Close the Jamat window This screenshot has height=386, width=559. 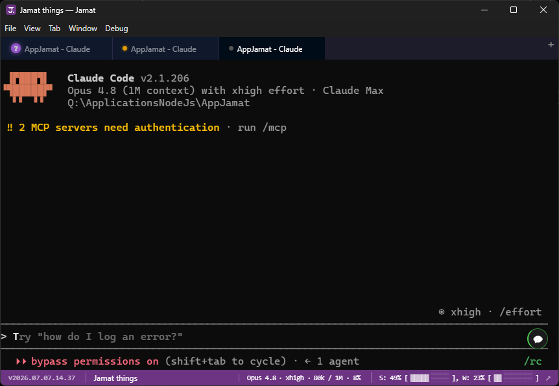(x=543, y=10)
